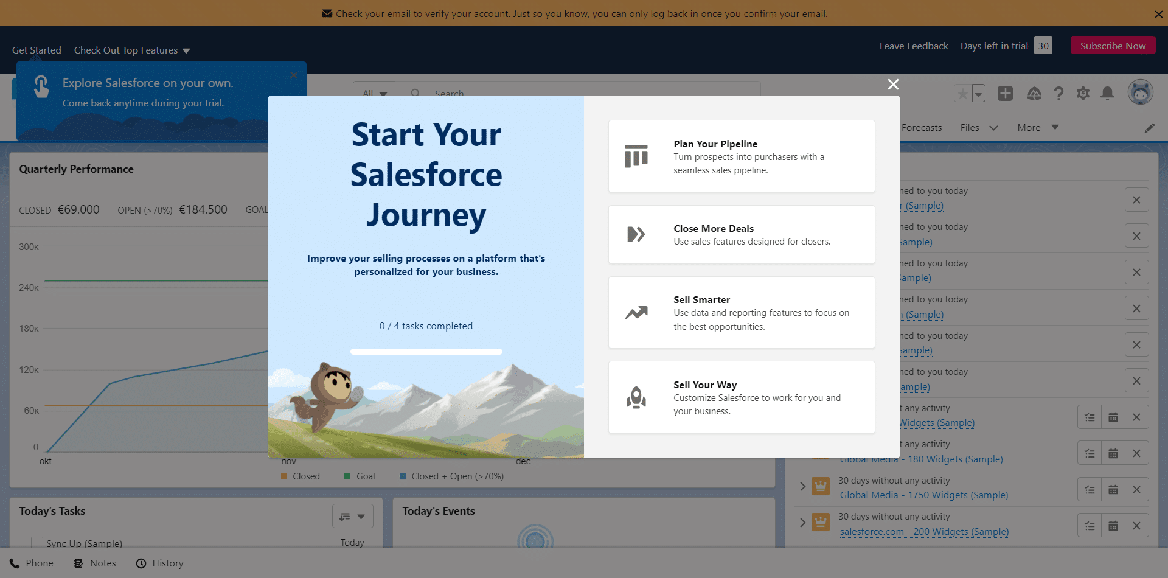
Task: Dismiss the Global Media 180 Widgets item
Action: (1136, 453)
